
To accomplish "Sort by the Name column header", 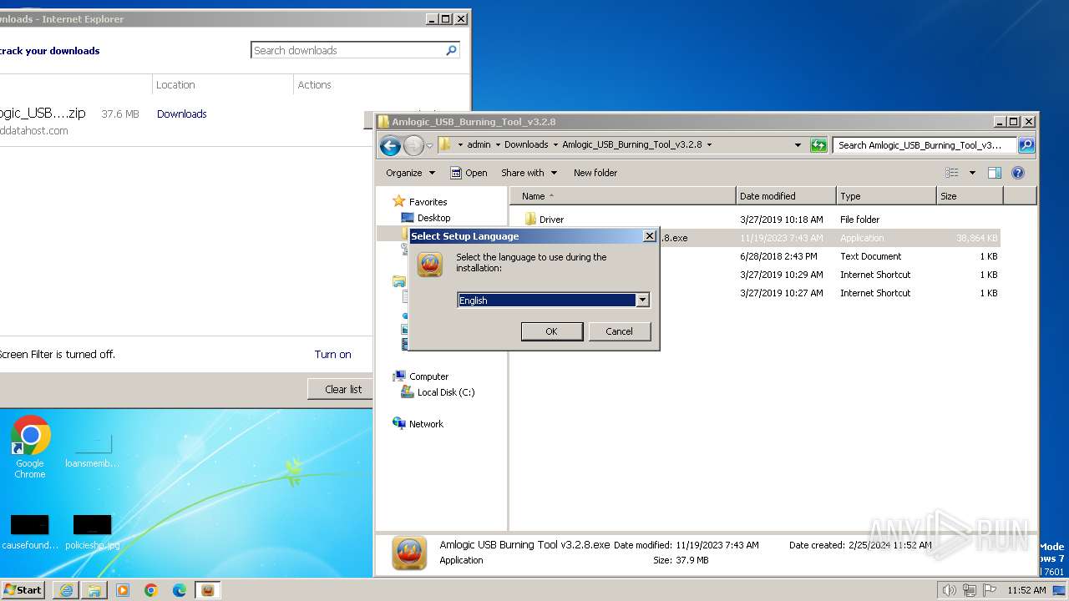I will pyautogui.click(x=623, y=196).
